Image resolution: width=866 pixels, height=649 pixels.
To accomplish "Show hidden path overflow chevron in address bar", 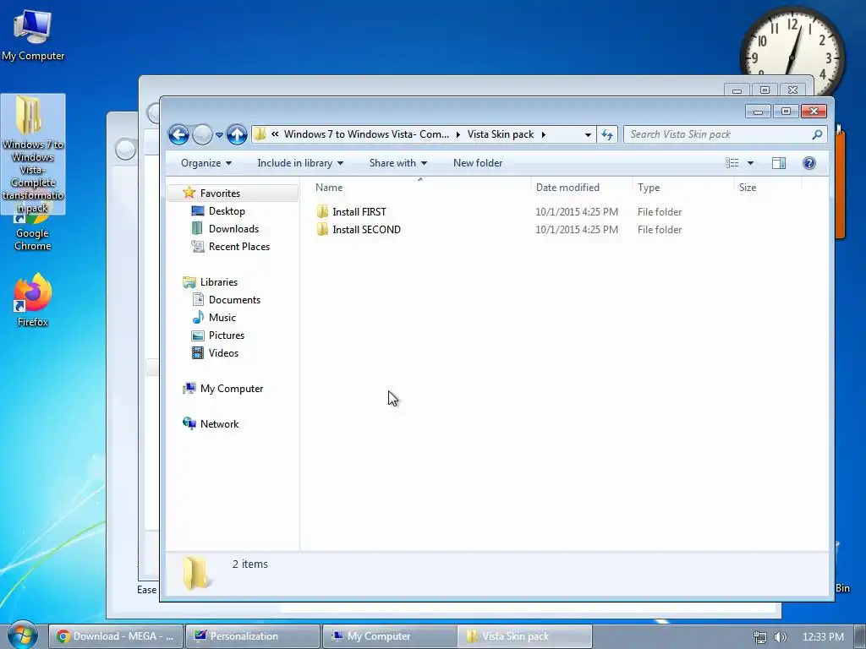I will (x=275, y=134).
